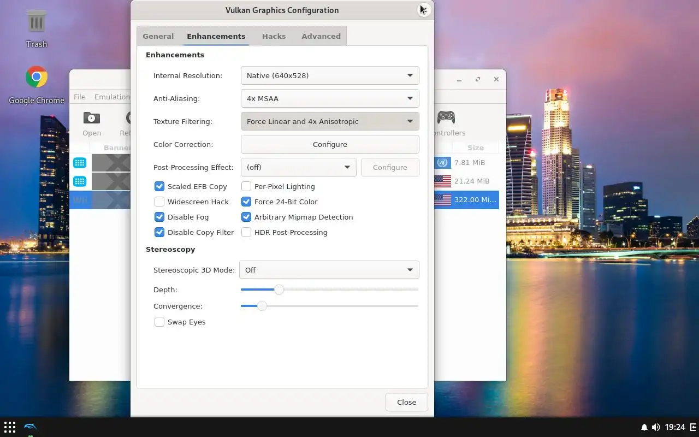Click the Open disc toolbar icon in Dolphin
This screenshot has height=437, width=699.
[91, 117]
